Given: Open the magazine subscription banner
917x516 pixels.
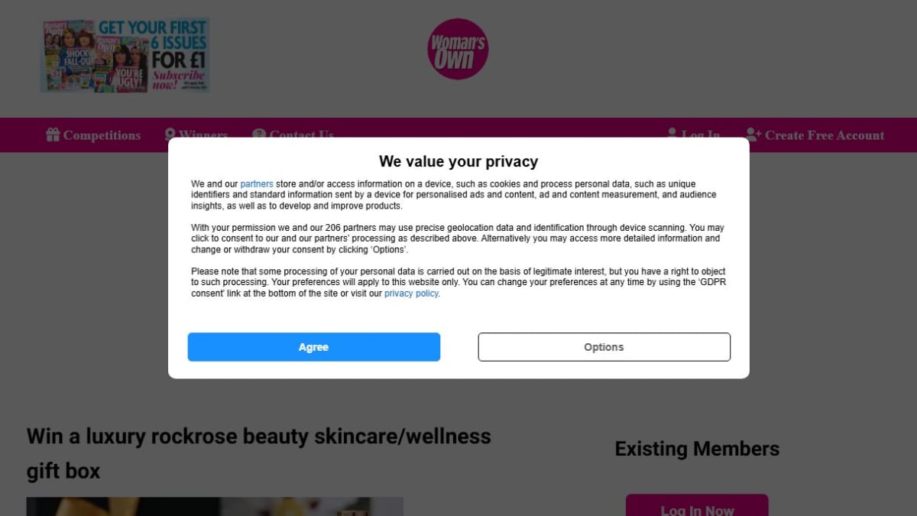Looking at the screenshot, I should pyautogui.click(x=125, y=56).
